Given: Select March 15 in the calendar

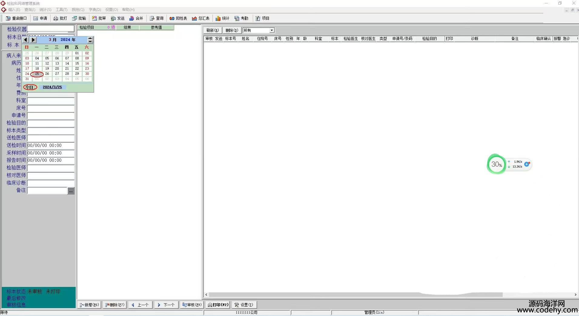Looking at the screenshot, I should (77, 63).
